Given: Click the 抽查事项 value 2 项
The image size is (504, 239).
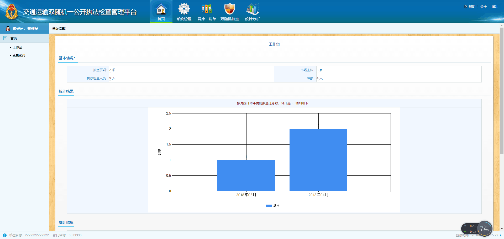Looking at the screenshot, I should point(112,70).
